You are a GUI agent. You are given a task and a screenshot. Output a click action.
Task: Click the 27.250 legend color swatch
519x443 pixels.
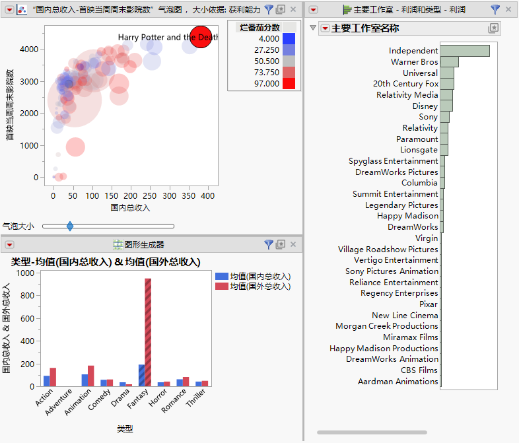289,50
